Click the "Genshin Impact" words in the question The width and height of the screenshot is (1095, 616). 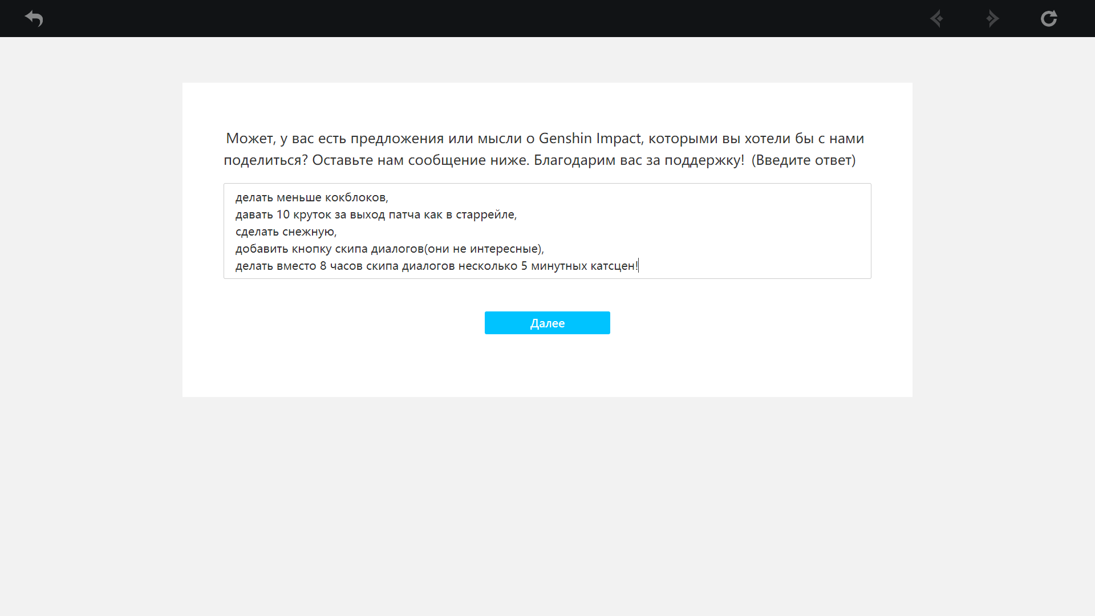[x=590, y=139]
